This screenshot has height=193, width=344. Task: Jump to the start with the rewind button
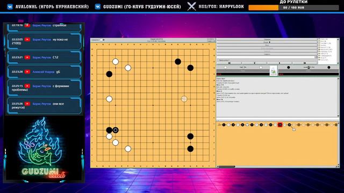pos(230,63)
